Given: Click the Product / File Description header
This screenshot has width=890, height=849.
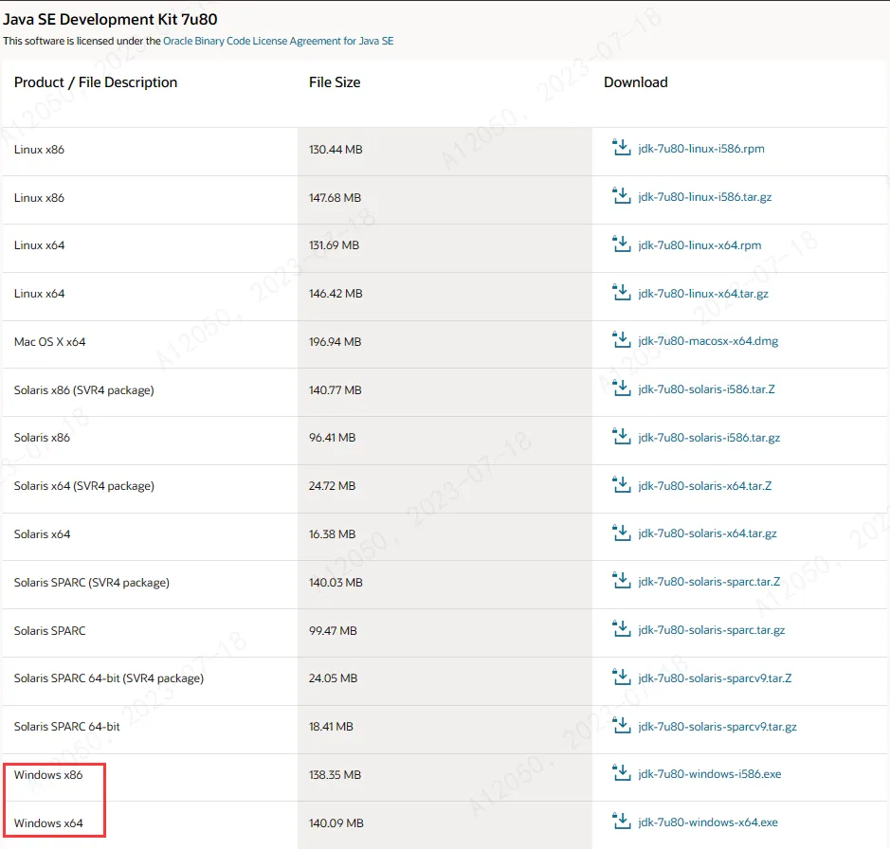Looking at the screenshot, I should pyautogui.click(x=96, y=82).
